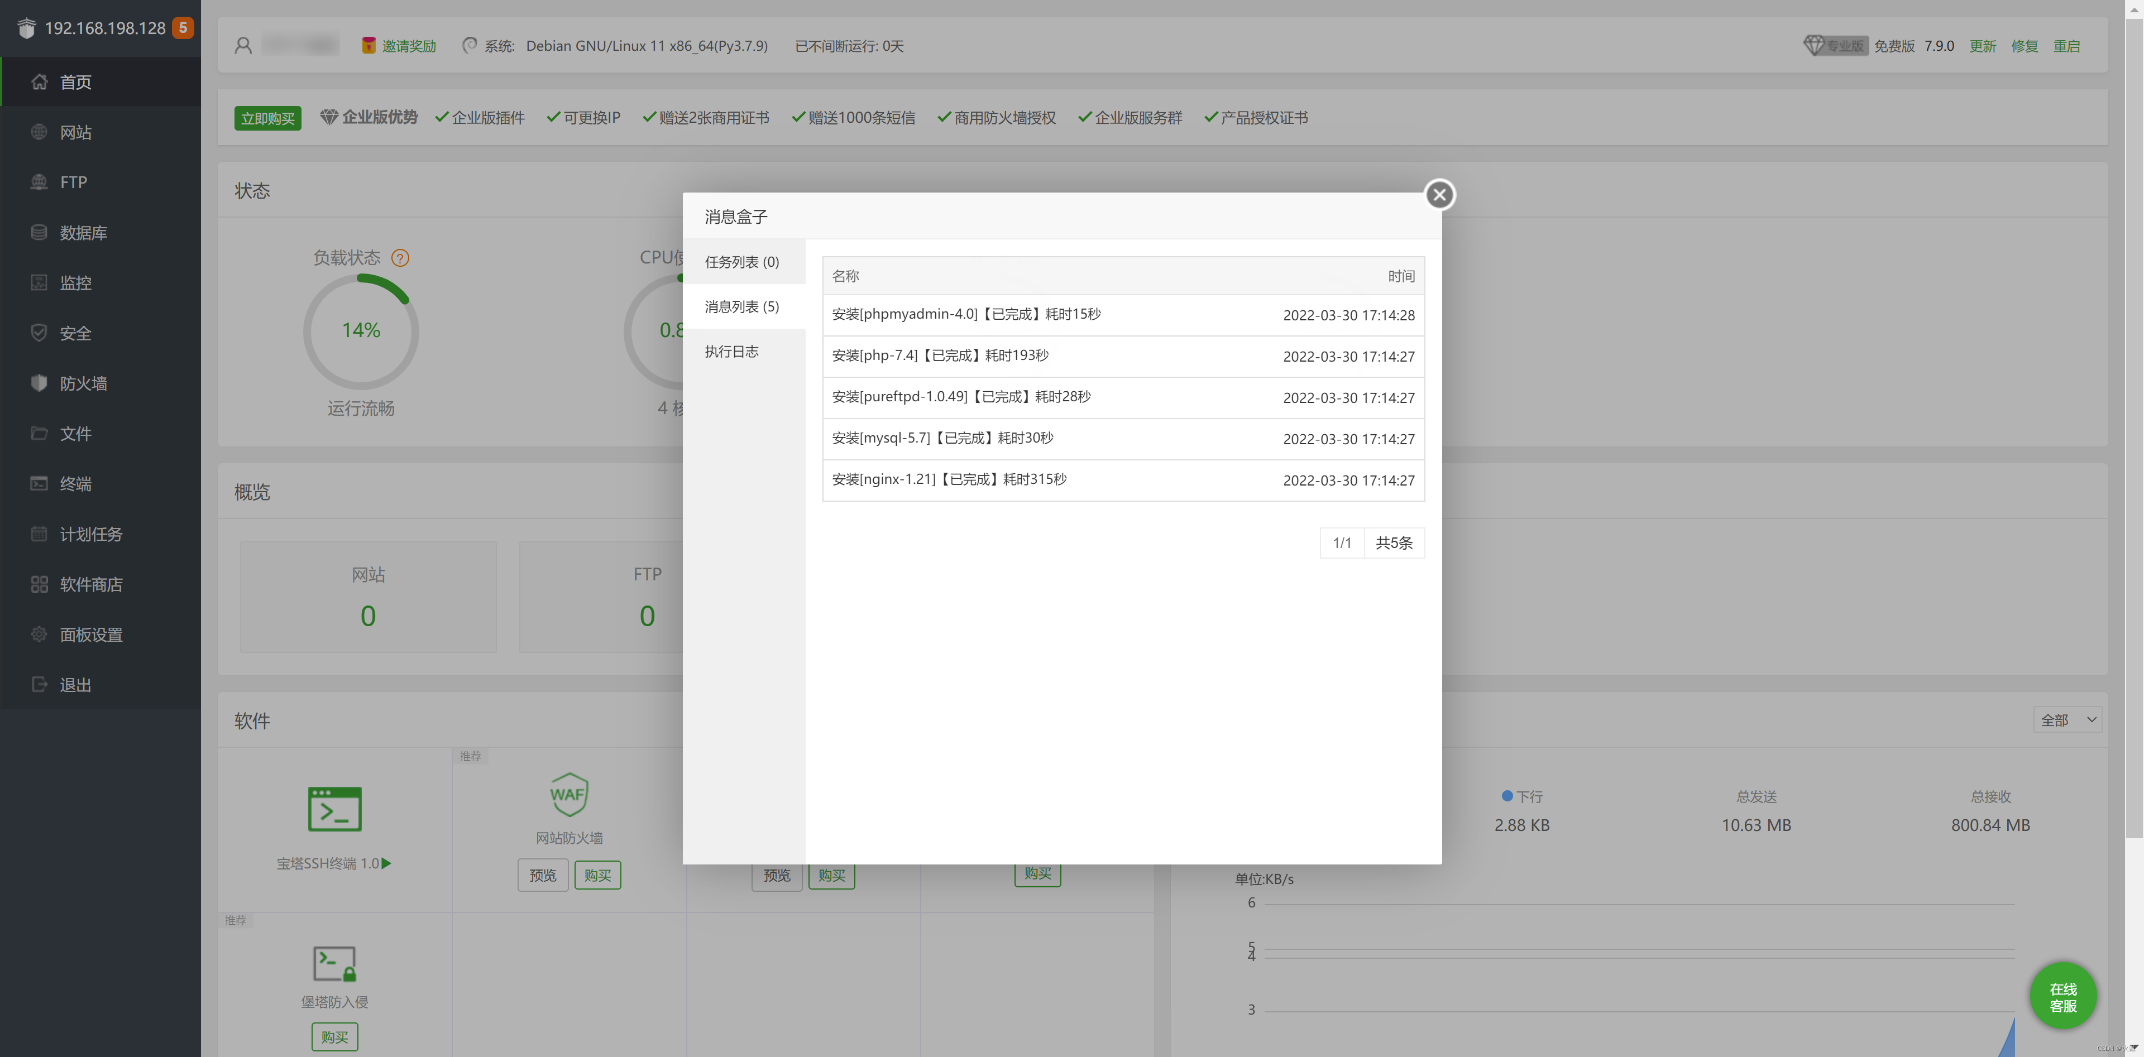The height and width of the screenshot is (1057, 2144).
Task: Click the folder icon beside 文件
Action: (39, 433)
